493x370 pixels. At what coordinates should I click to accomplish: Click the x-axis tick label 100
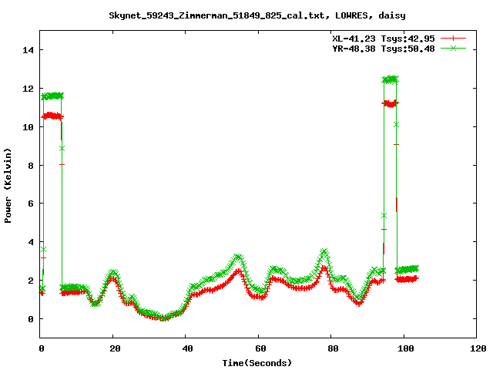[x=406, y=348]
